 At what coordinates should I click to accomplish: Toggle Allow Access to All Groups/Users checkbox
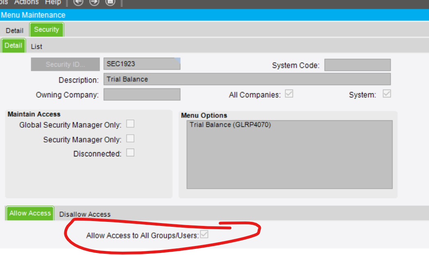(204, 234)
